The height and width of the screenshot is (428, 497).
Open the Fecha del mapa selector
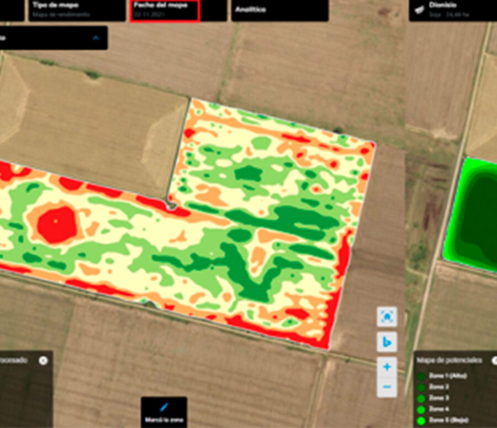164,9
